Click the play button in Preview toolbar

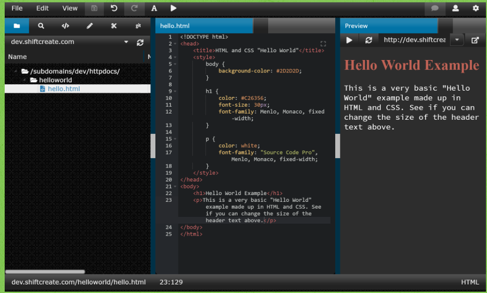(x=349, y=40)
